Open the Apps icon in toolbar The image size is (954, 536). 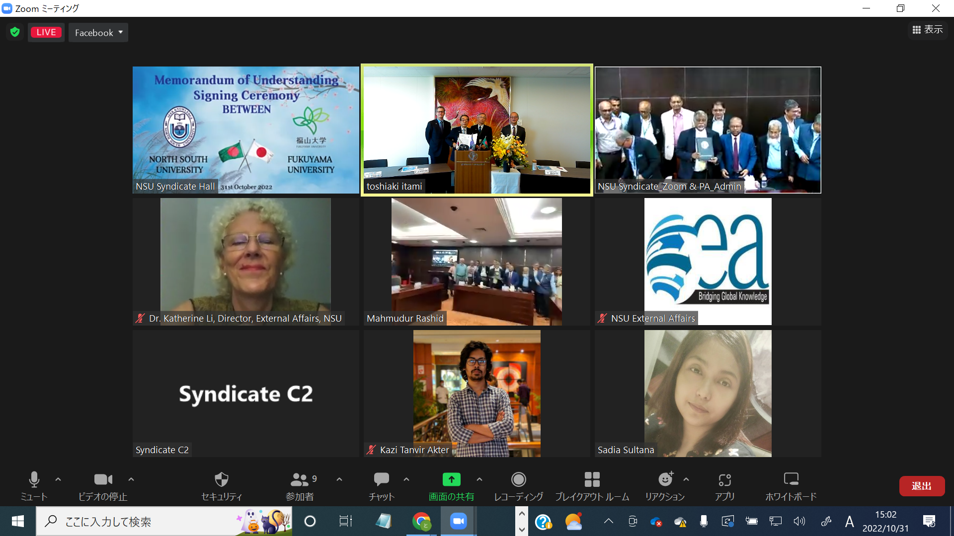[724, 480]
